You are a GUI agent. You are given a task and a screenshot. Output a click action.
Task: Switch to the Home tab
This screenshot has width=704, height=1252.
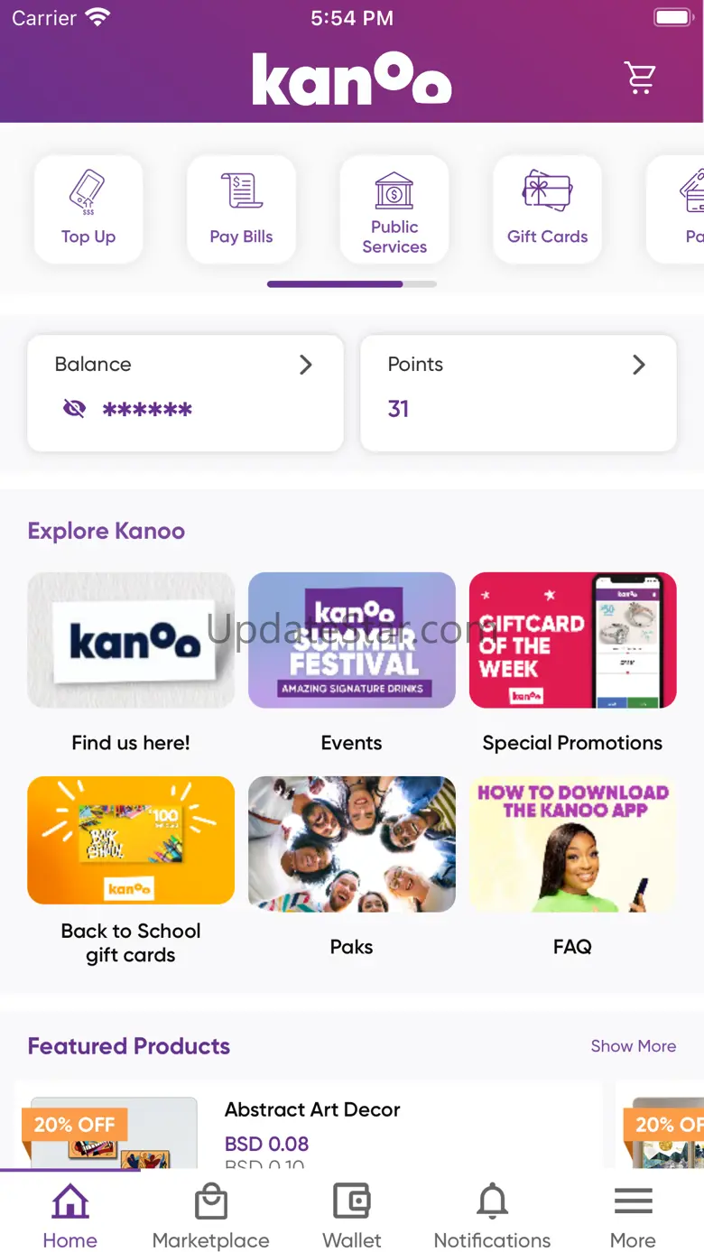70,1216
